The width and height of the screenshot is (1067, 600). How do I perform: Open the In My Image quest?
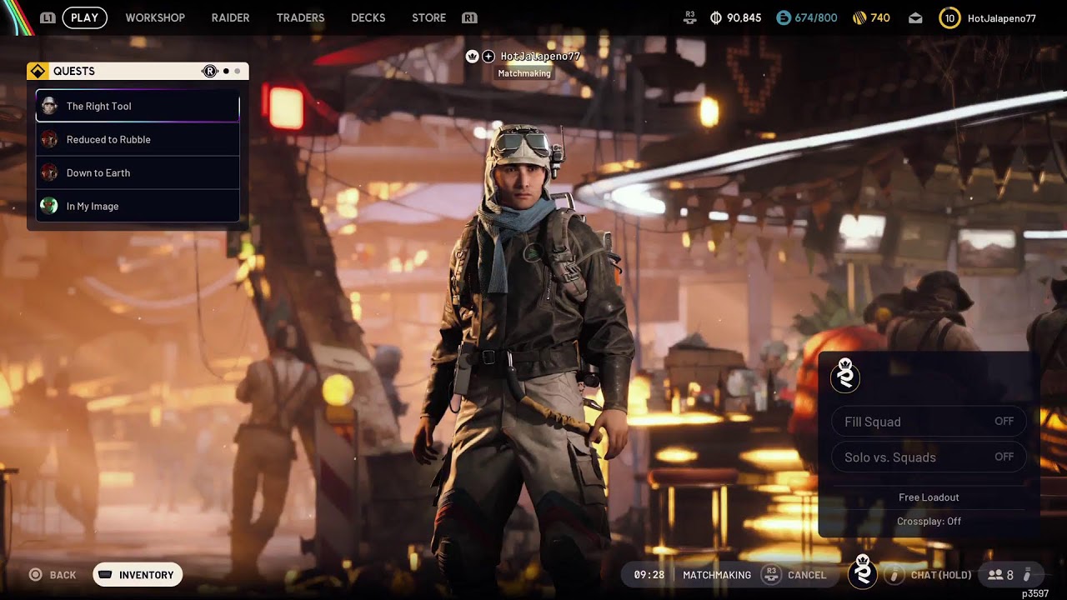click(x=138, y=206)
